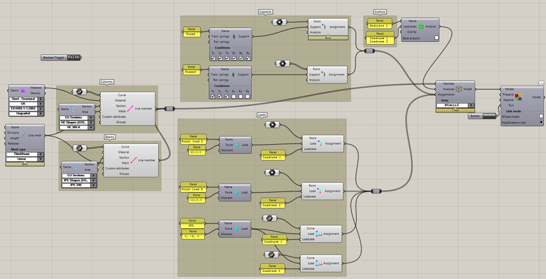The image size is (546, 279).
Task: Click the Line mesh component icon
Action: click(23, 136)
